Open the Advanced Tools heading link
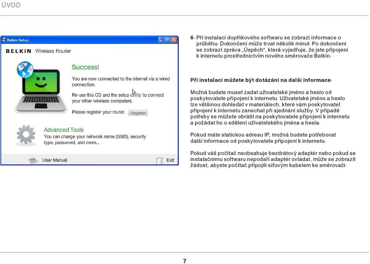This screenshot has height=264, width=370. (x=64, y=130)
